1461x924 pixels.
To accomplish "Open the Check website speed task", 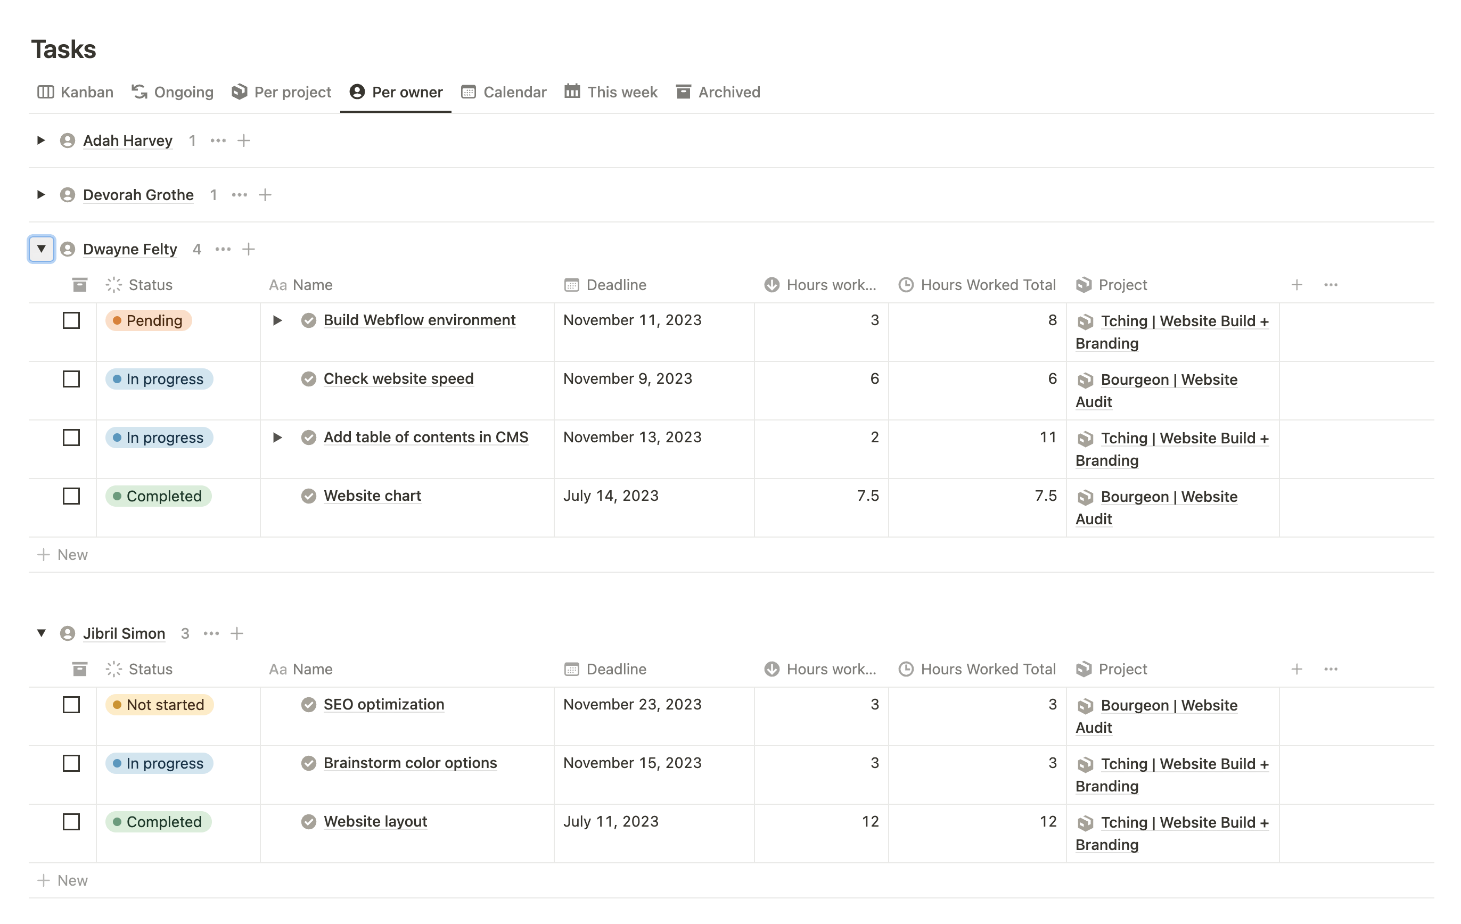I will coord(398,378).
